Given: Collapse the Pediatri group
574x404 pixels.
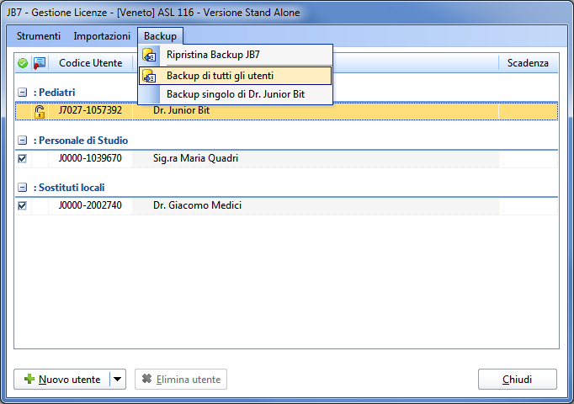Looking at the screenshot, I should click(23, 93).
